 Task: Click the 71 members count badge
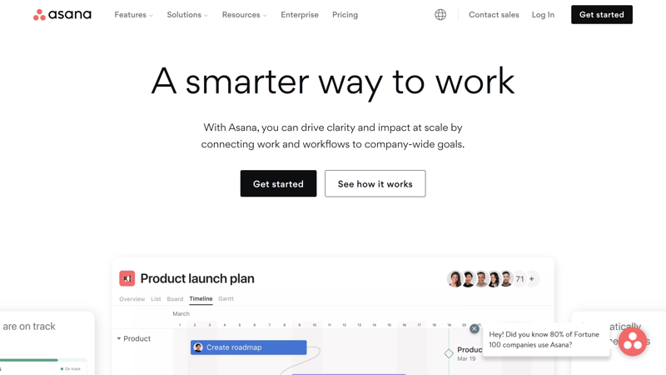coord(519,279)
